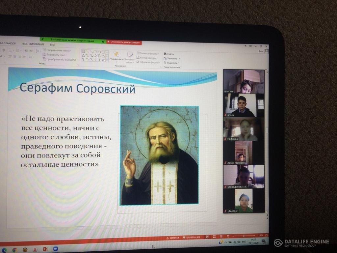Switch to reading view icon
This screenshot has width=337, height=253.
[221, 237]
